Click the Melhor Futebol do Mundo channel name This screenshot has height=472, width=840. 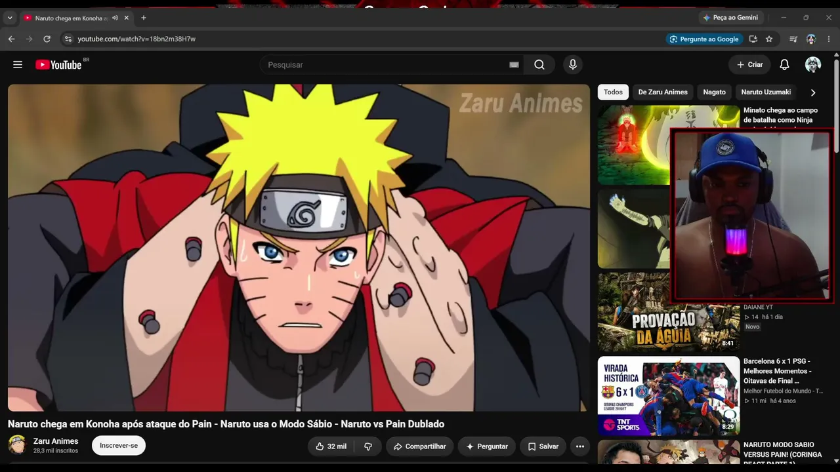coord(783,391)
